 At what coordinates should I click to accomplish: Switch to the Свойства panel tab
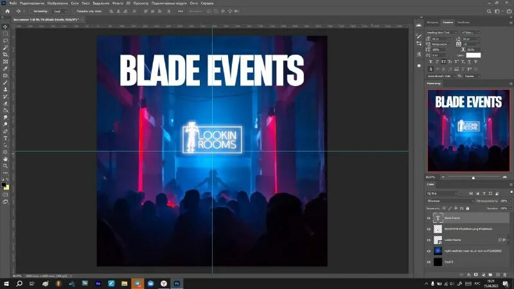tap(463, 22)
